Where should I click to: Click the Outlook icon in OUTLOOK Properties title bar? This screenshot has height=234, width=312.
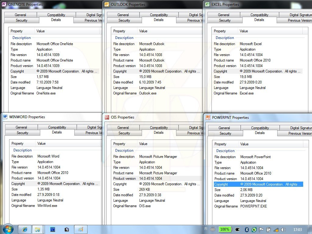point(107,4)
